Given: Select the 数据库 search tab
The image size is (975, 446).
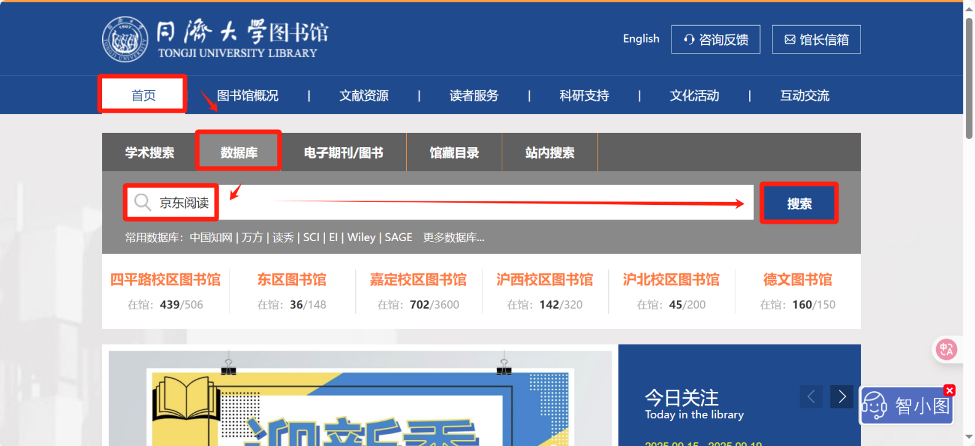Looking at the screenshot, I should (x=239, y=153).
